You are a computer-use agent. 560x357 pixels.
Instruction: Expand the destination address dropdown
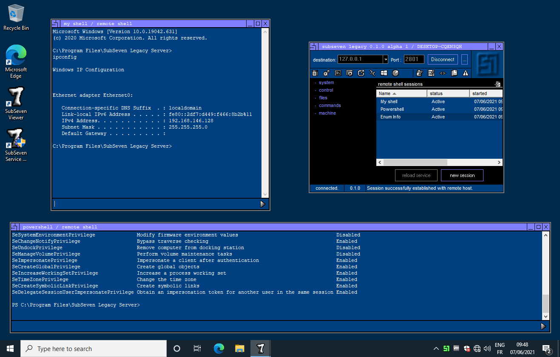coord(385,59)
